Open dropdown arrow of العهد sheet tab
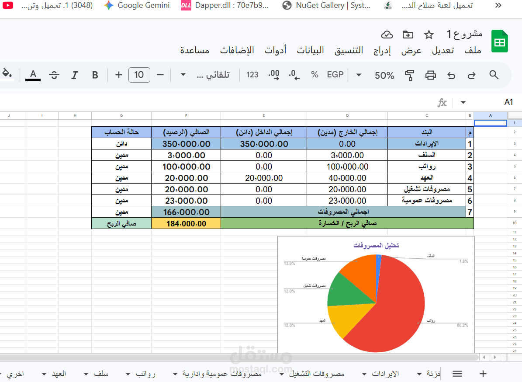The height and width of the screenshot is (382, 522). (44, 374)
